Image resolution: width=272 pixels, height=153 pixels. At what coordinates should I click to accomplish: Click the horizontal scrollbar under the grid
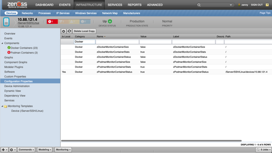tap(151, 141)
